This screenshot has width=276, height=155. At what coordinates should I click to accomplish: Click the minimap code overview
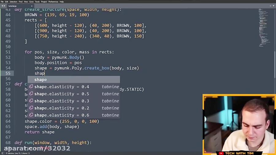[264, 28]
